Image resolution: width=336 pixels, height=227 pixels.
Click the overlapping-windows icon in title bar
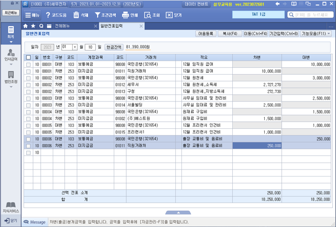[x=308, y=4]
